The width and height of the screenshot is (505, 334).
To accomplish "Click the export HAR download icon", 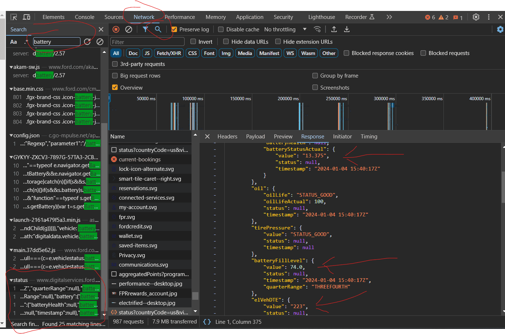I will click(x=347, y=30).
